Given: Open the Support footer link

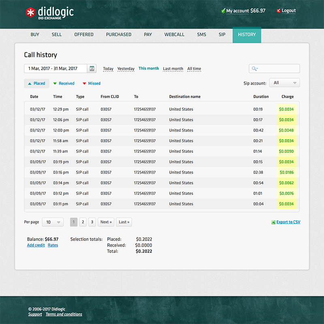Looking at the screenshot, I should point(35,314).
